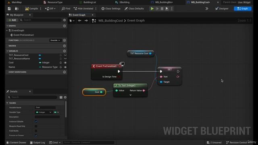Open Class Defaults

(x=134, y=8)
